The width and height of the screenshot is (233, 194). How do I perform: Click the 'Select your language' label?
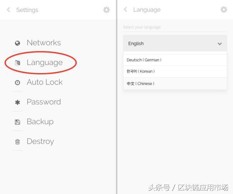coord(142,27)
